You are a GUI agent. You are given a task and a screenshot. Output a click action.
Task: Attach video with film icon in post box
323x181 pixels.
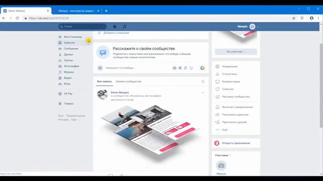(180, 68)
